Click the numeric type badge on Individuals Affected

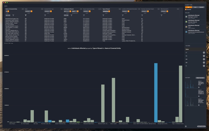point(81,9)
